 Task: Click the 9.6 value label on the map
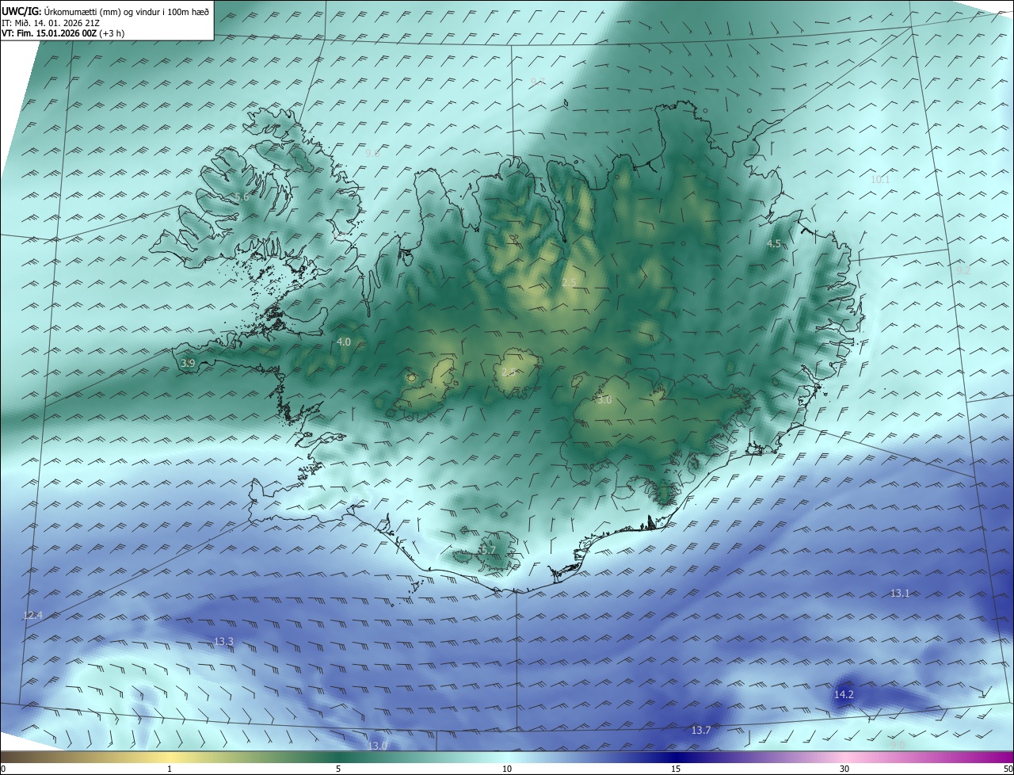(372, 153)
